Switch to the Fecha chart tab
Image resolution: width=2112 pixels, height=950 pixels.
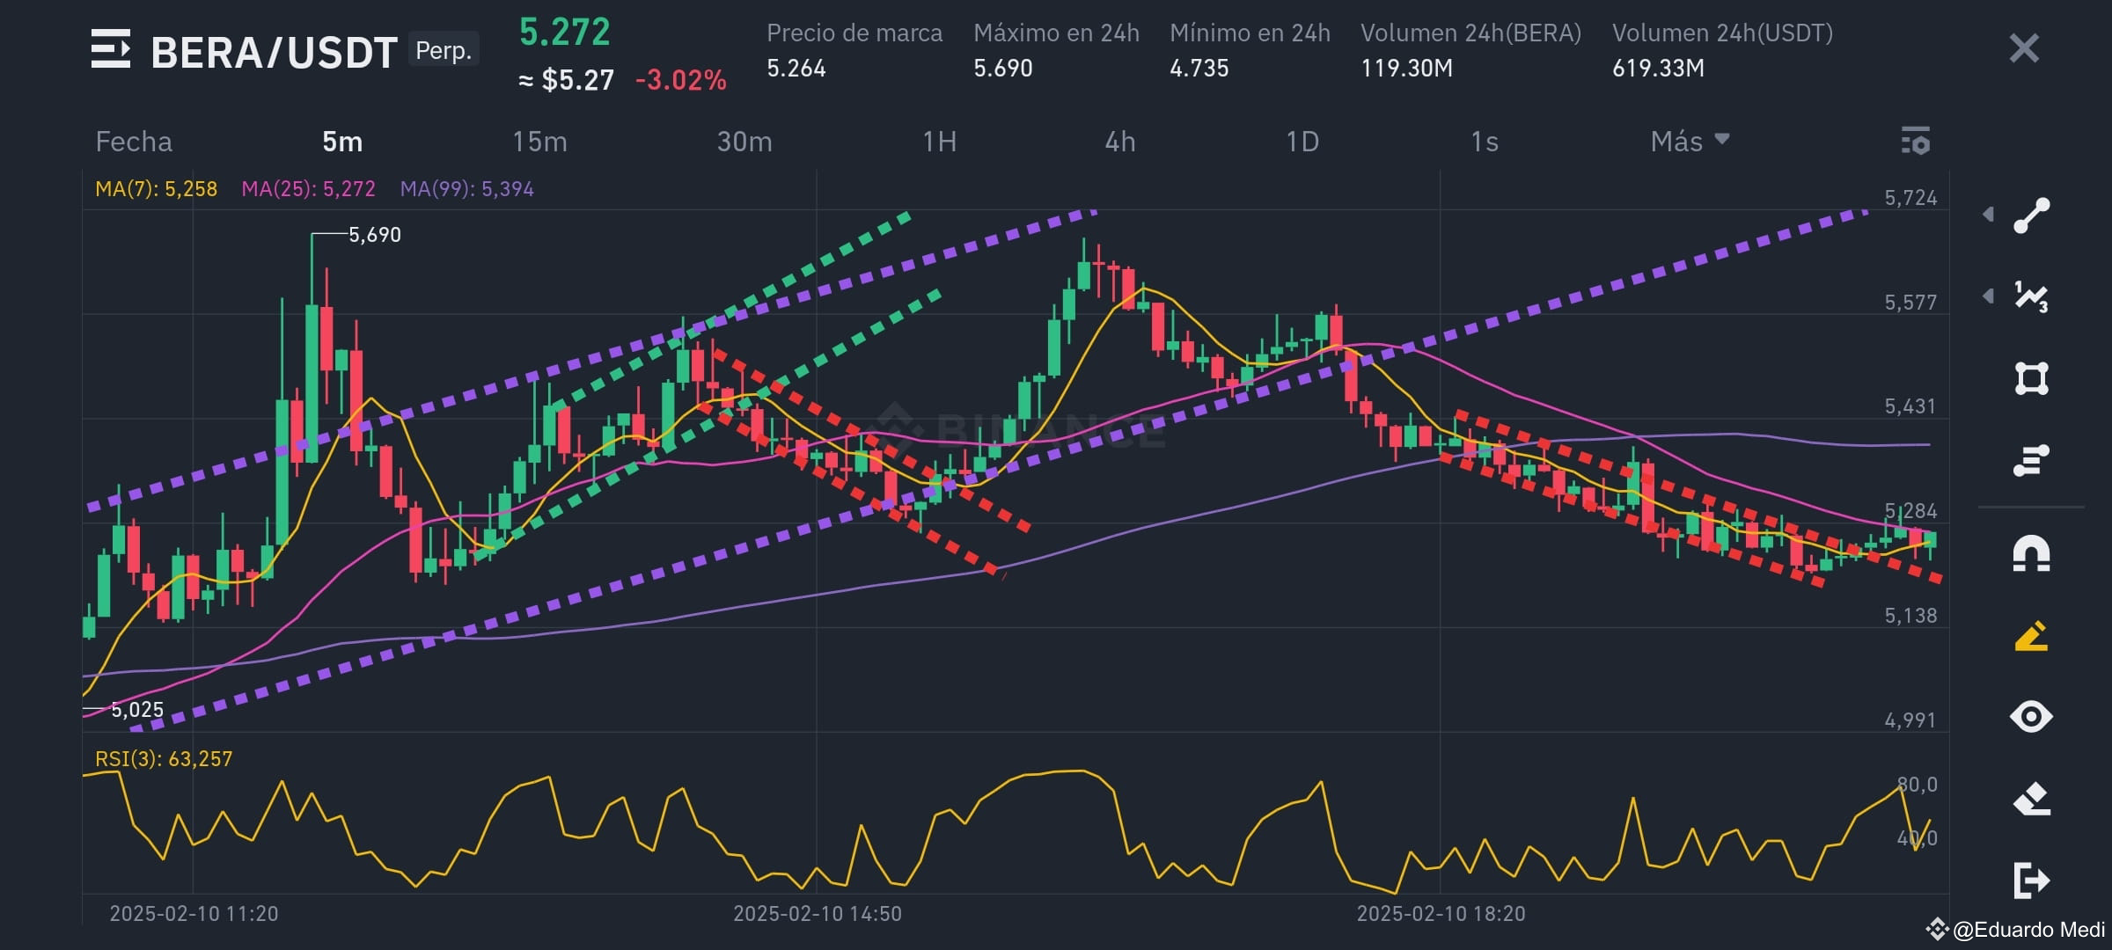134,141
